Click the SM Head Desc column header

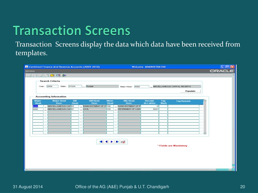click(x=94, y=102)
